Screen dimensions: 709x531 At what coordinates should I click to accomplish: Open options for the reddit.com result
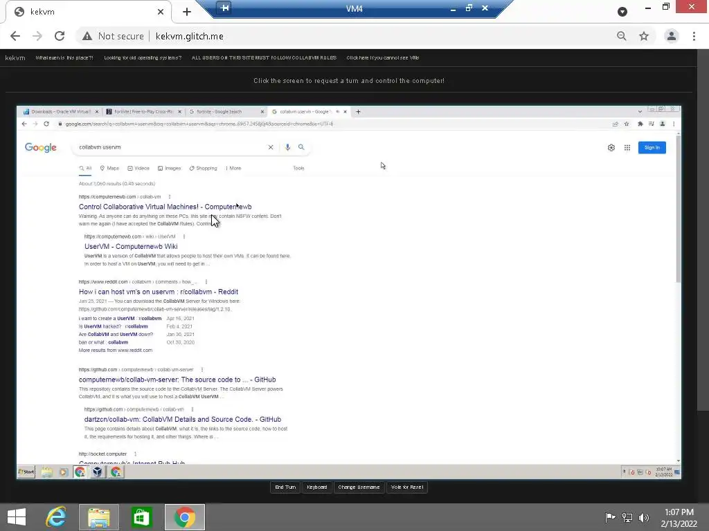[x=206, y=282]
